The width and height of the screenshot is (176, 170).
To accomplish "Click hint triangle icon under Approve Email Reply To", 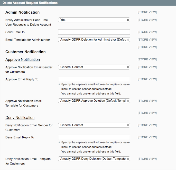I will [59, 84].
